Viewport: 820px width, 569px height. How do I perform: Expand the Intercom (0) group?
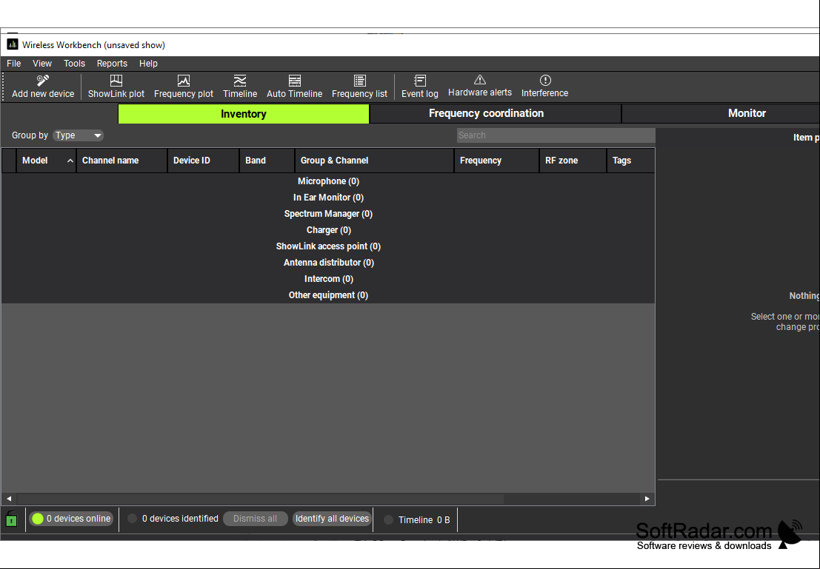(x=328, y=279)
